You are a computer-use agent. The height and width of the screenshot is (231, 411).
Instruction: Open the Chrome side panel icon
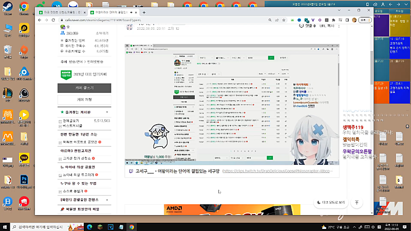(347, 20)
